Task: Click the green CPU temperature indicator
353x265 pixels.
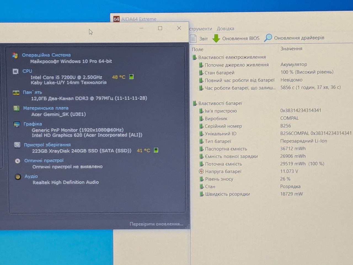Action: pos(132,77)
